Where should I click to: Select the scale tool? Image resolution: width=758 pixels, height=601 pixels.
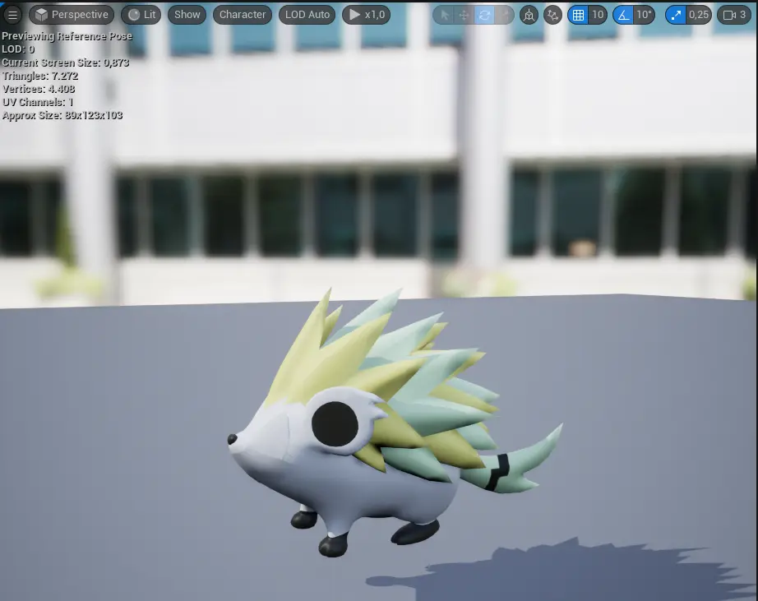504,16
